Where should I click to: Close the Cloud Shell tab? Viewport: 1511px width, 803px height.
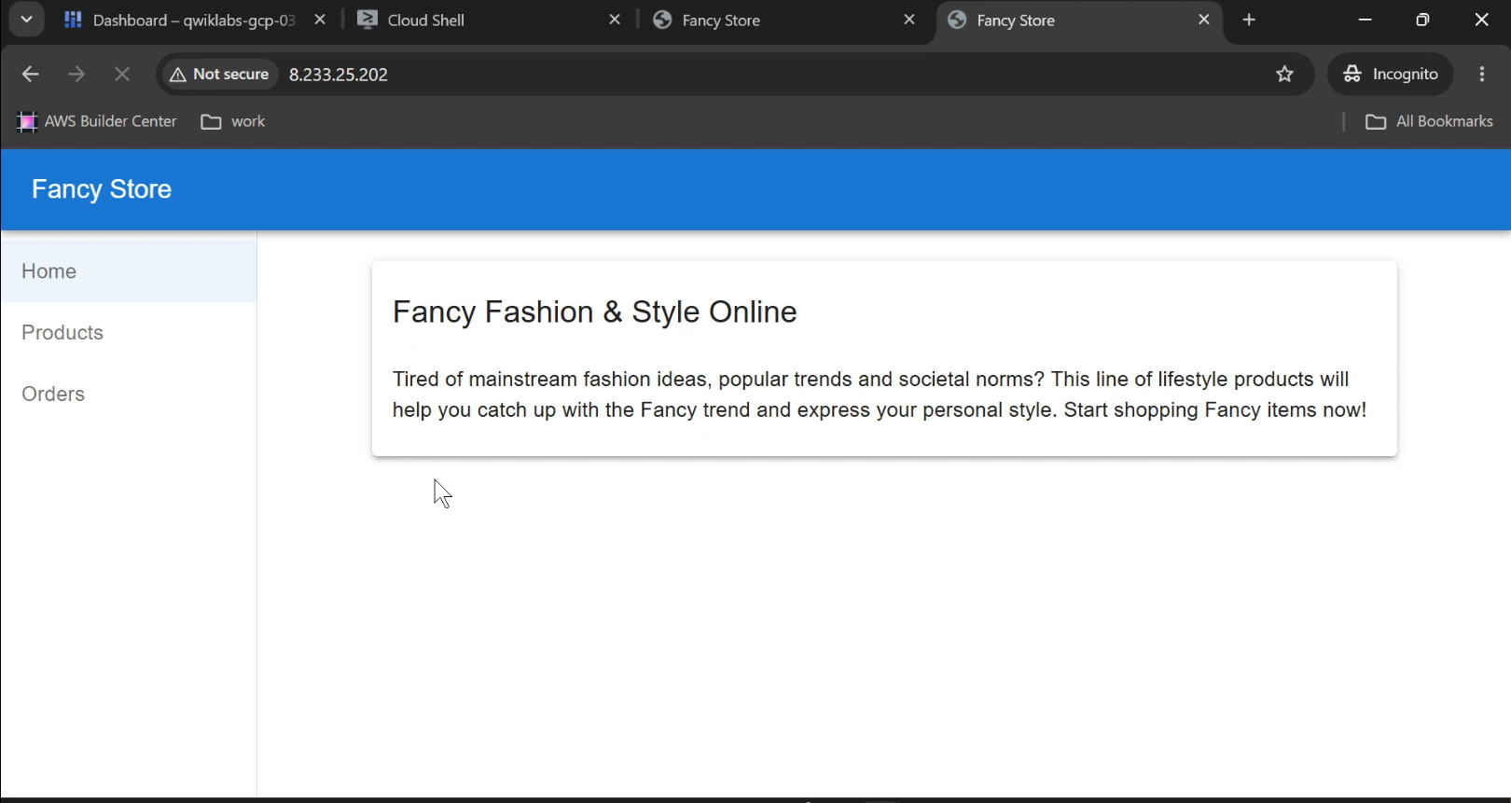click(x=615, y=20)
